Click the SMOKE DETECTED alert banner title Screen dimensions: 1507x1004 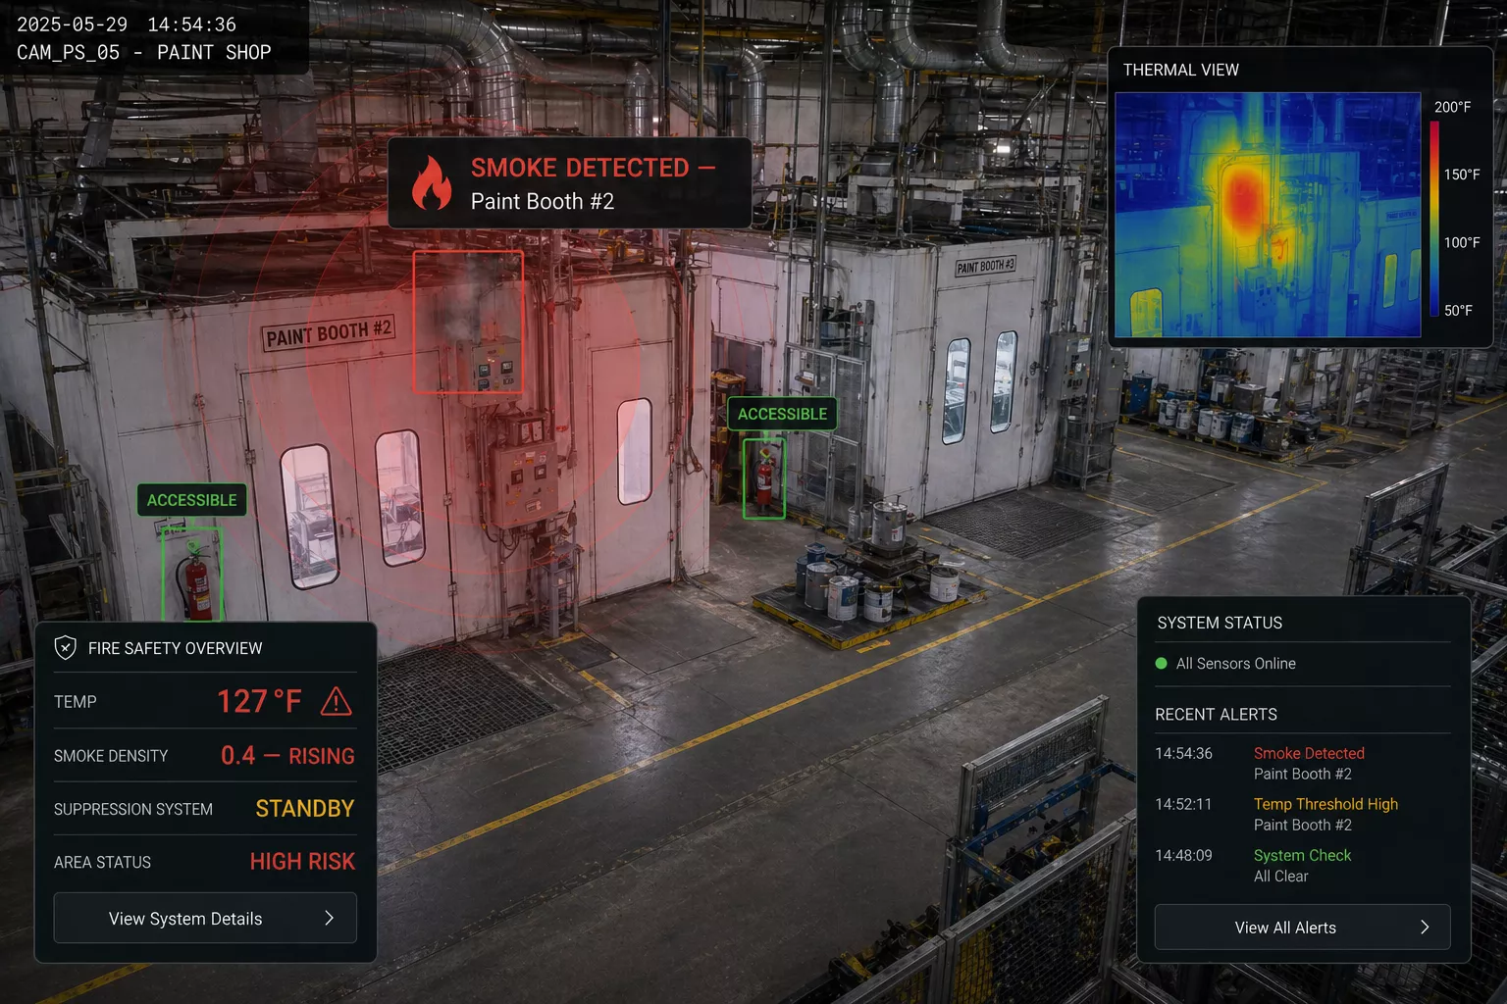[593, 168]
